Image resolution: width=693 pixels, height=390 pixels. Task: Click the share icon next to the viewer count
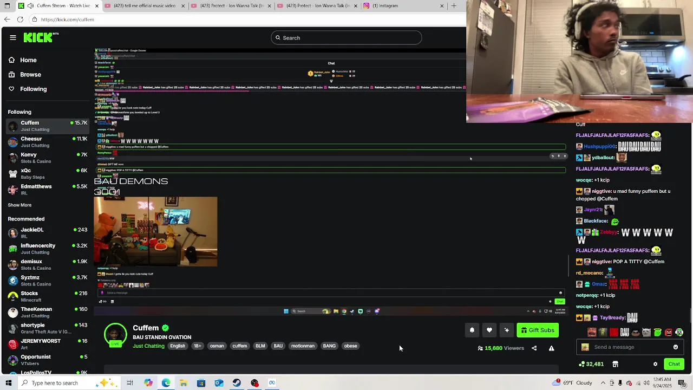[534, 348]
